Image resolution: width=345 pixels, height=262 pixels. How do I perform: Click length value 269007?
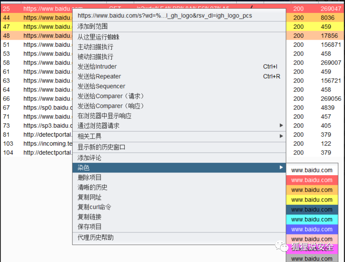pos(331,63)
